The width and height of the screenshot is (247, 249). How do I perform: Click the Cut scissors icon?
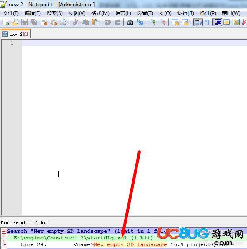tap(76, 22)
